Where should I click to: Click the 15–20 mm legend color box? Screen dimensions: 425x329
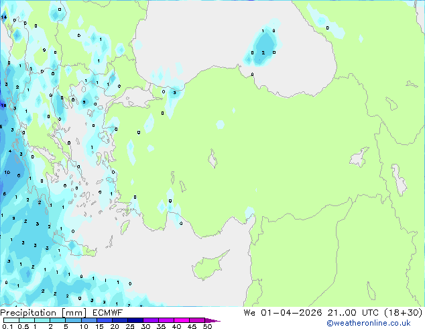point(105,320)
